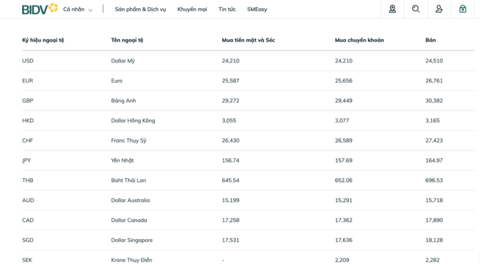Click the Mua chuyển khoản column header
This screenshot has height=270, width=480.
359,40
